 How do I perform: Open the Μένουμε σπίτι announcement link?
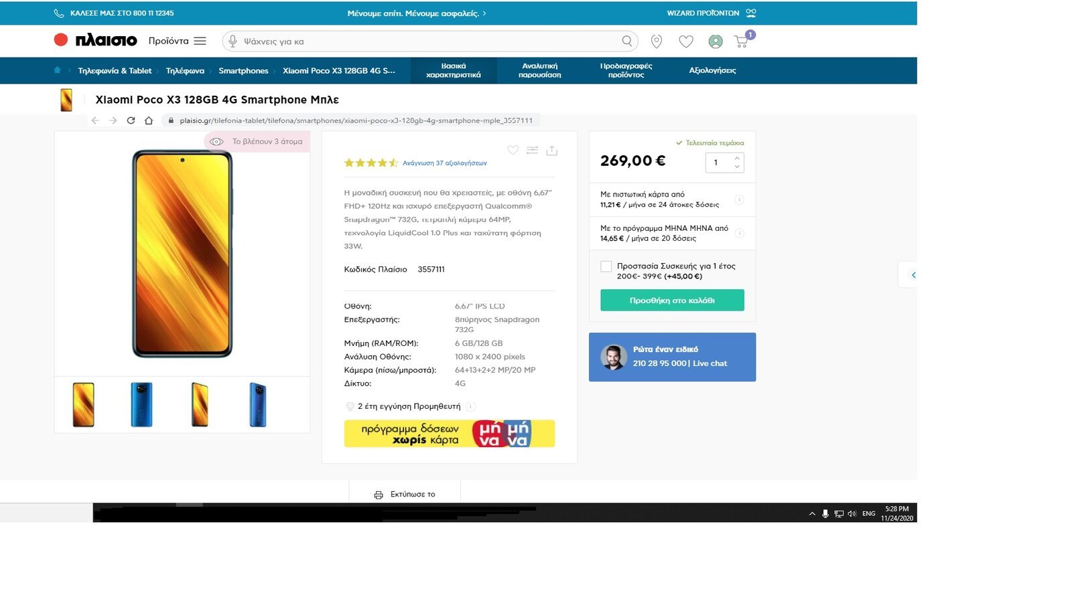pos(417,13)
